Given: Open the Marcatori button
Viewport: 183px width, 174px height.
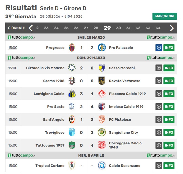Looking at the screenshot, I should pos(165,16).
